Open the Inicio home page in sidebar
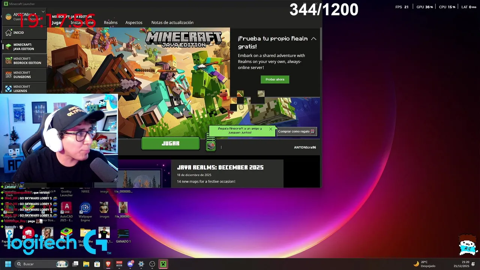 (x=24, y=33)
